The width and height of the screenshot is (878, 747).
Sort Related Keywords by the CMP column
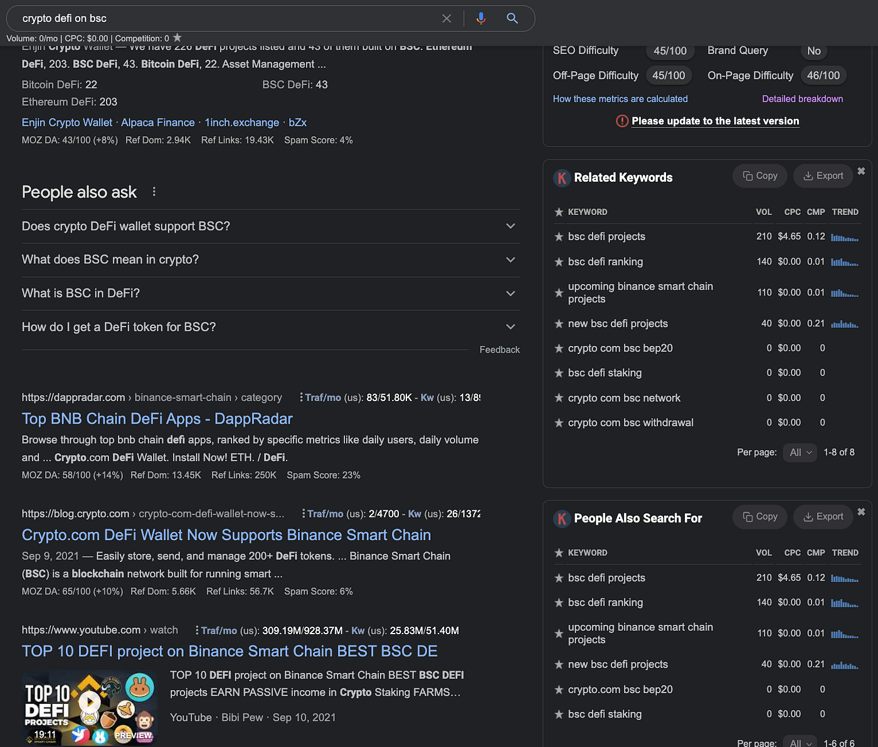point(816,212)
